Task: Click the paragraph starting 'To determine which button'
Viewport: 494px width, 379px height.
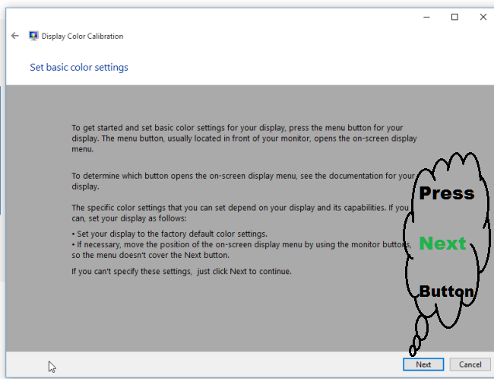Action: coord(243,181)
